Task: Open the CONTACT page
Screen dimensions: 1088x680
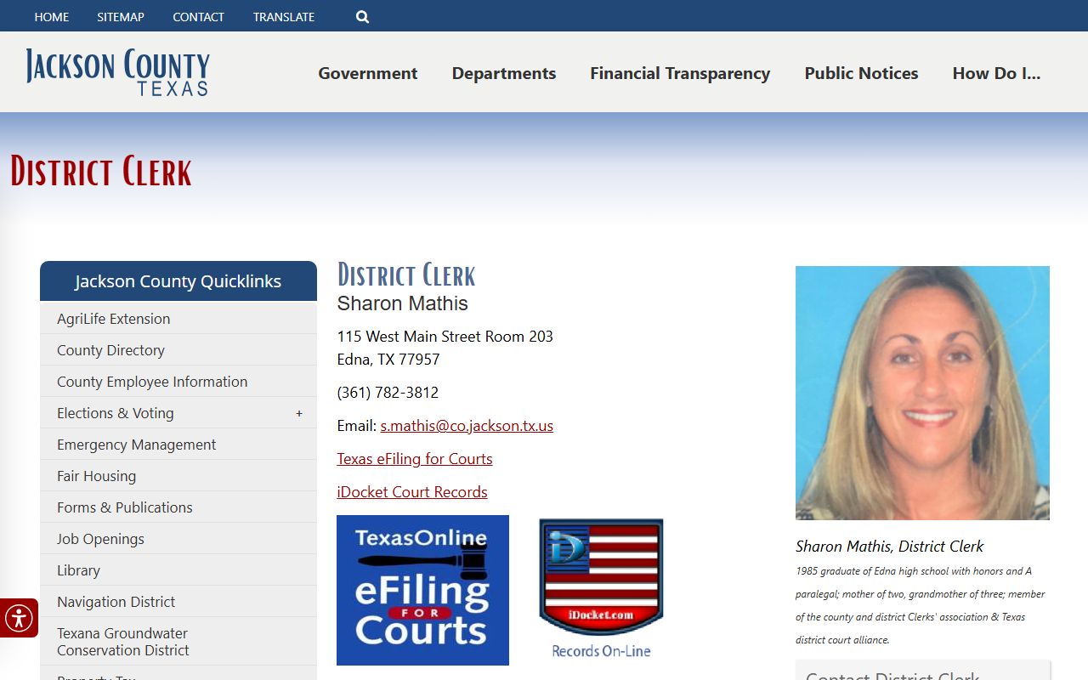Action: pos(198,17)
